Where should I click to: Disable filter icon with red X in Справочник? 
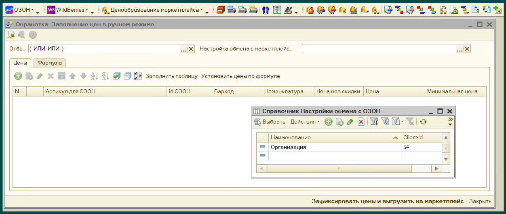(x=410, y=122)
